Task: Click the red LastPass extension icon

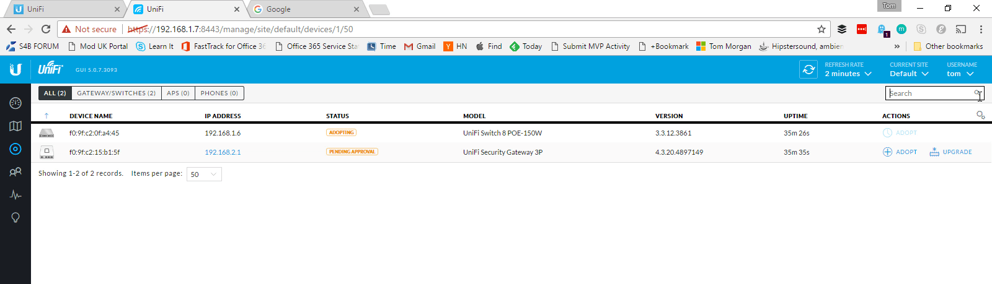Action: tap(862, 29)
